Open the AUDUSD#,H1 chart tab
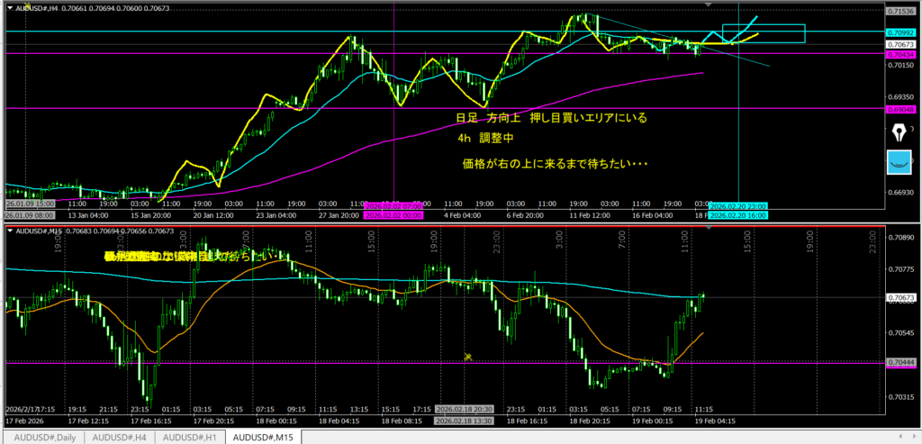This screenshot has height=444, width=922. [189, 437]
